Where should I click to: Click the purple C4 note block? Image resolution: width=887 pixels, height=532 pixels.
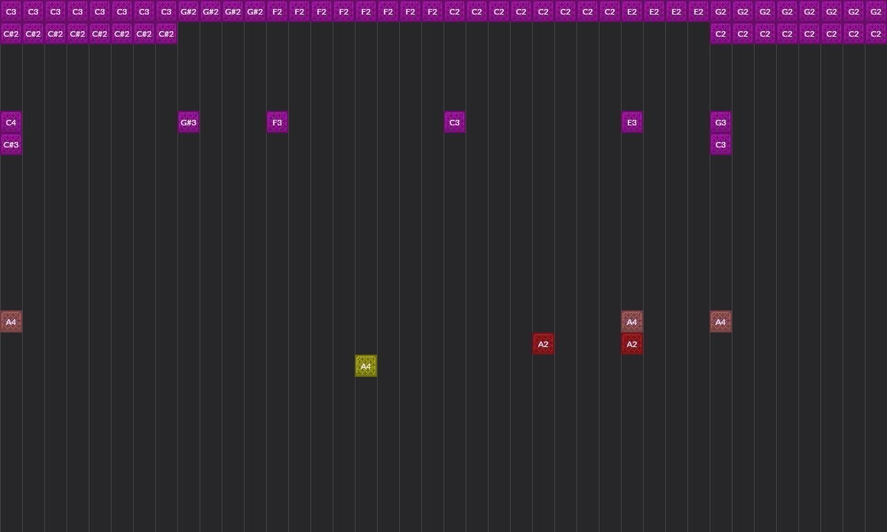click(11, 123)
